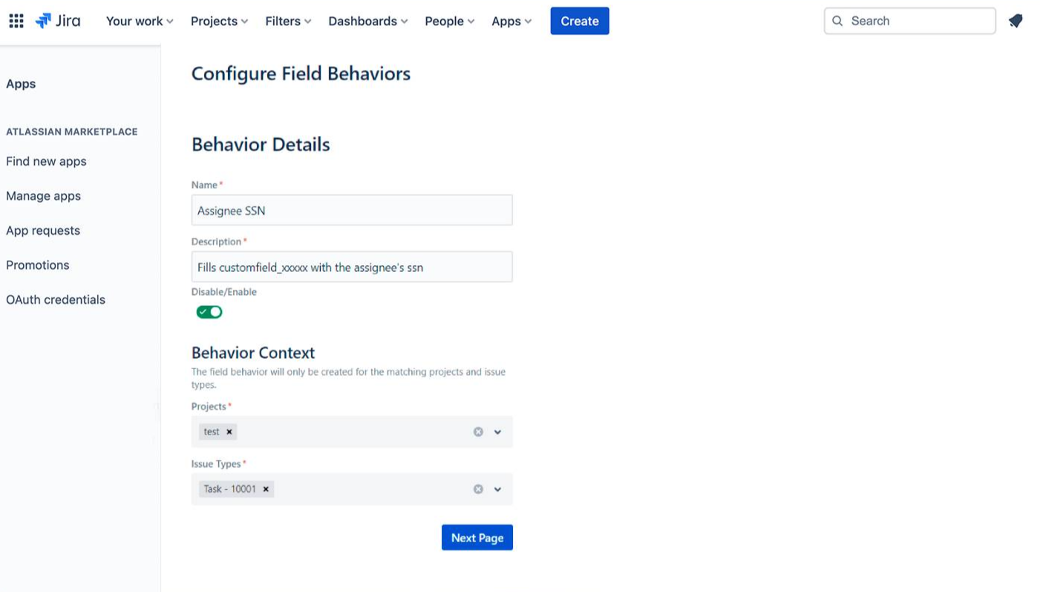Expand the Projects dropdown arrow
The image size is (1040, 592).
[x=498, y=432]
